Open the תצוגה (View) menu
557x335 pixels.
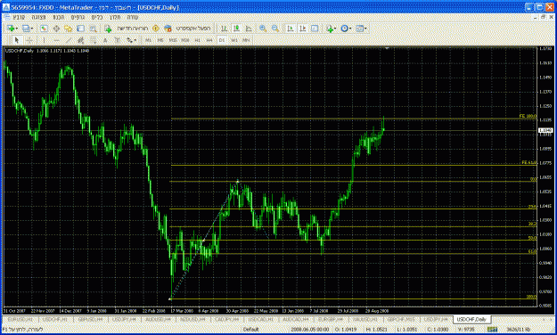click(x=38, y=17)
